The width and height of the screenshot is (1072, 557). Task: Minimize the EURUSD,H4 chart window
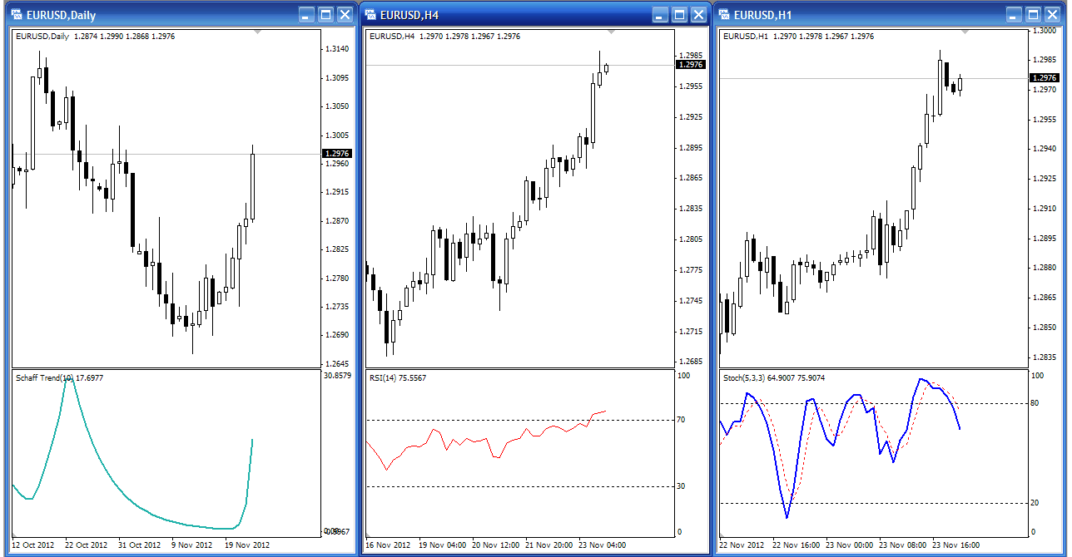pos(660,14)
